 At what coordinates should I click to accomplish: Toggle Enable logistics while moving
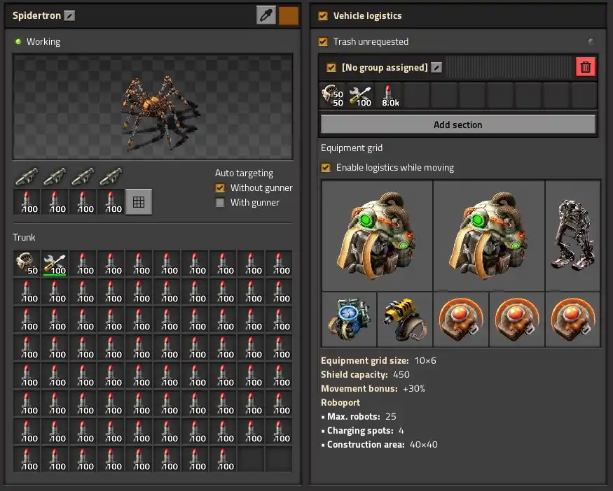click(325, 167)
